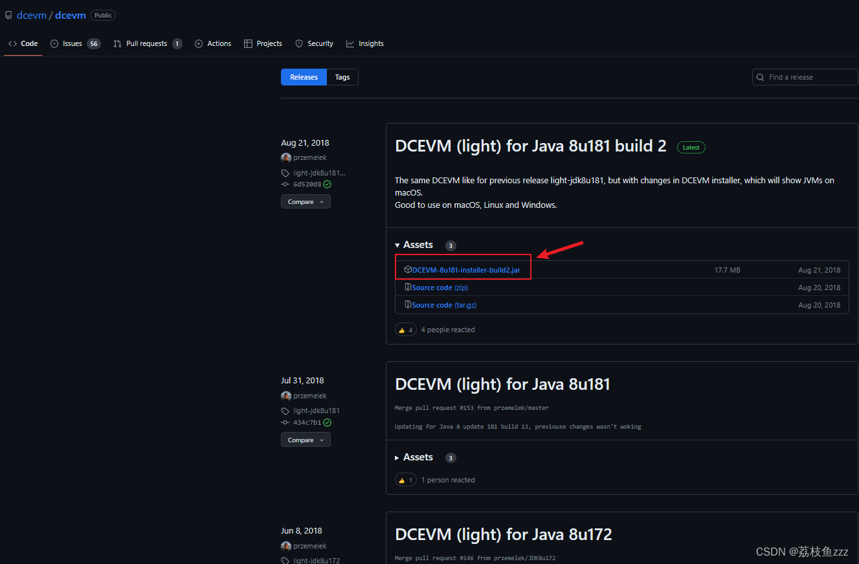This screenshot has width=859, height=564.
Task: Click commit icon beside 434c7b1
Action: 285,422
